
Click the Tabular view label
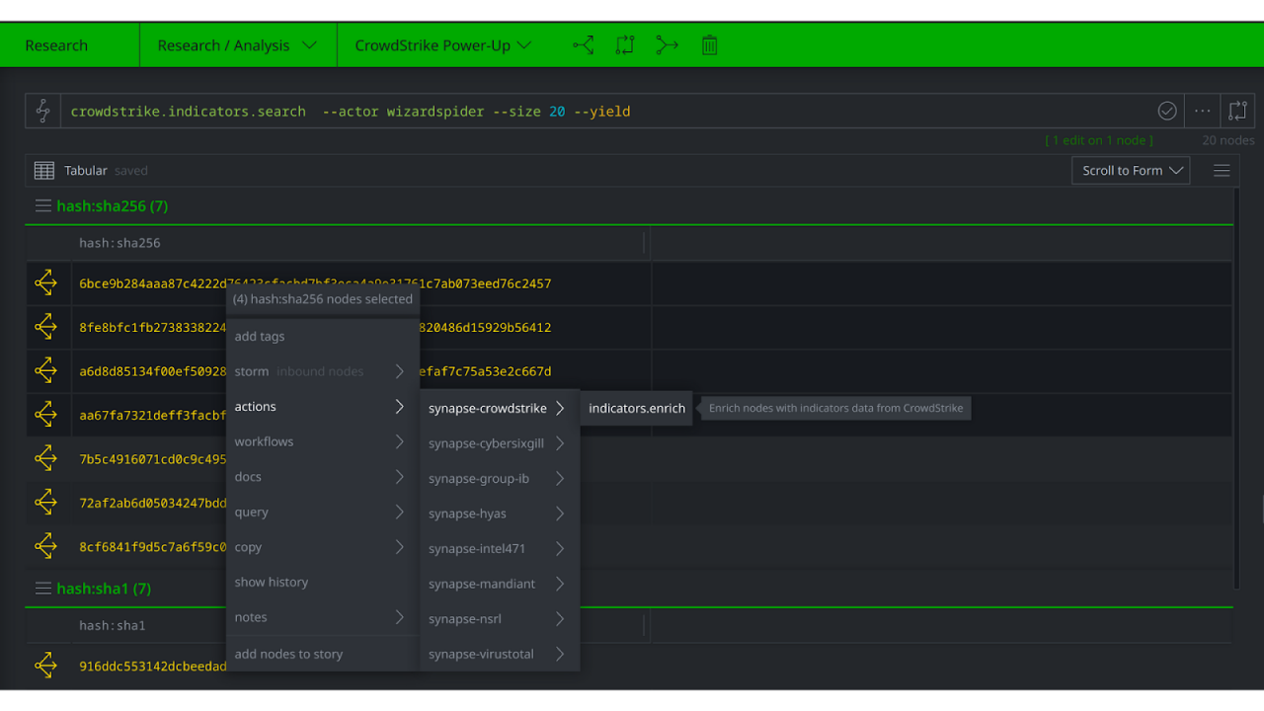86,171
